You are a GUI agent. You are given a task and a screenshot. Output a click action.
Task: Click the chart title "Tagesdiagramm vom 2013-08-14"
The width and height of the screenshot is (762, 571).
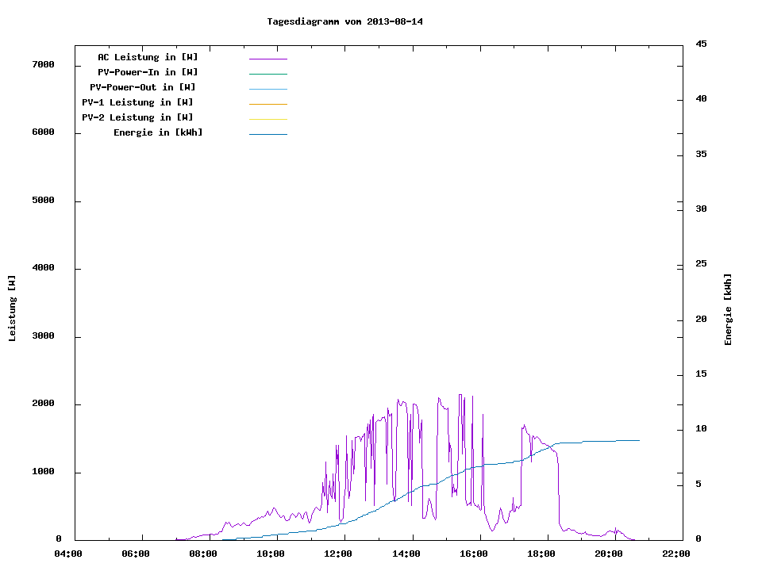click(x=344, y=21)
